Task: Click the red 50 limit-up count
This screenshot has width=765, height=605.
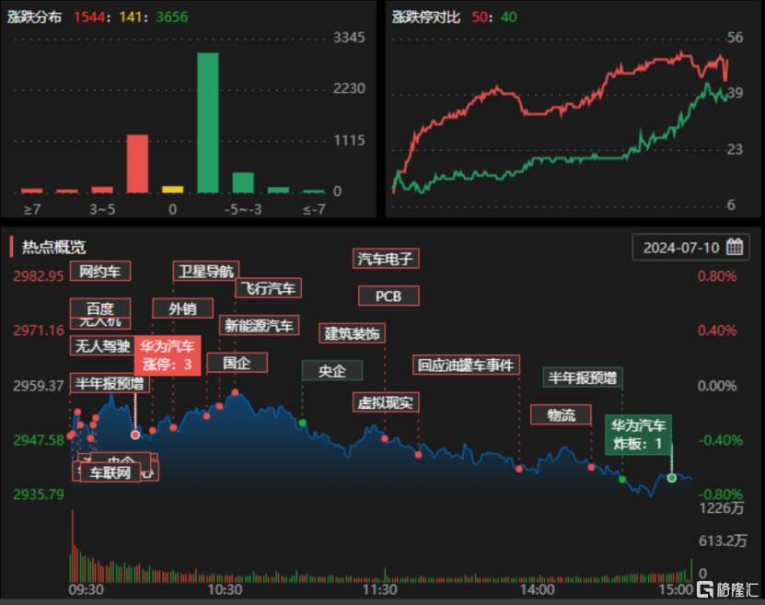Action: pyautogui.click(x=480, y=17)
